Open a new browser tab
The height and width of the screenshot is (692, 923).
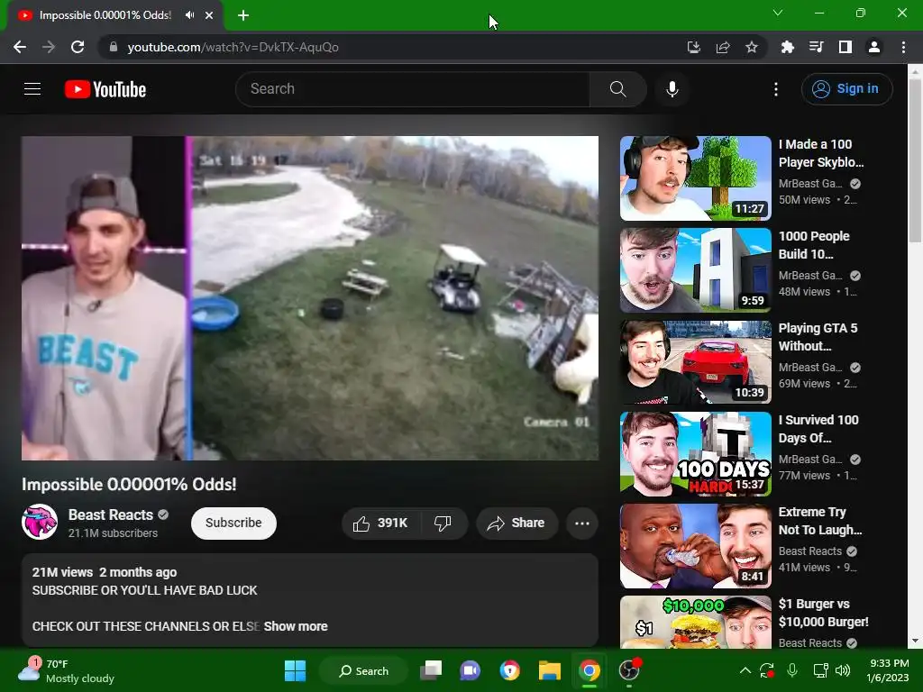point(243,15)
